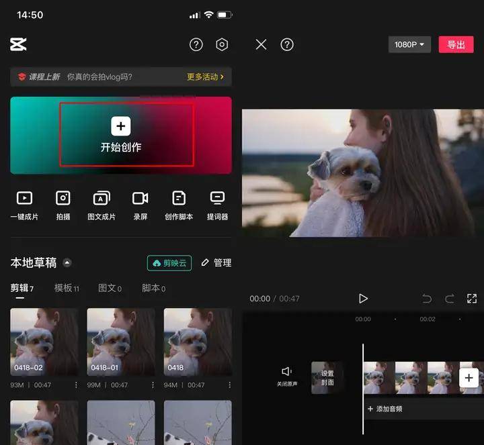The width and height of the screenshot is (484, 445).
Task: Close the editor with X icon
Action: [261, 45]
